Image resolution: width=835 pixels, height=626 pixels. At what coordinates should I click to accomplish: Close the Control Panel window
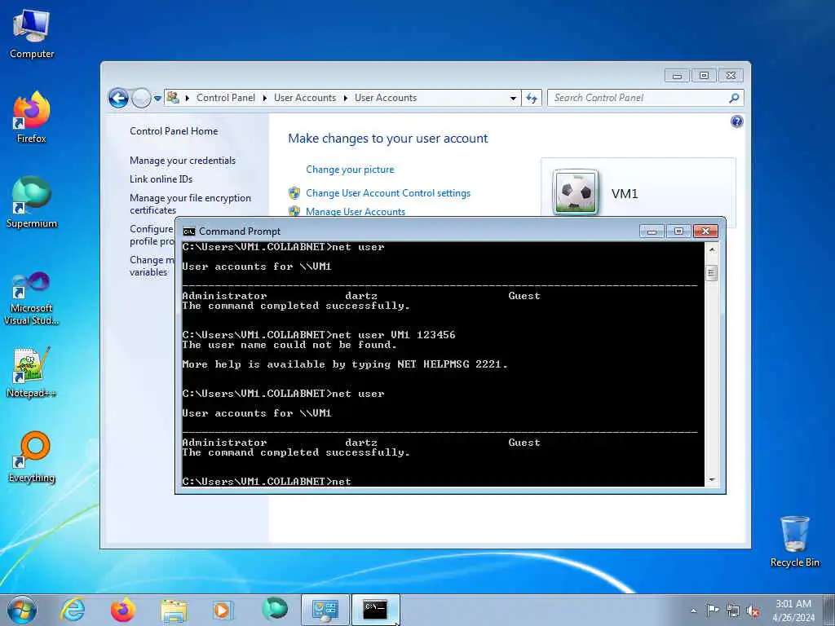(x=731, y=76)
